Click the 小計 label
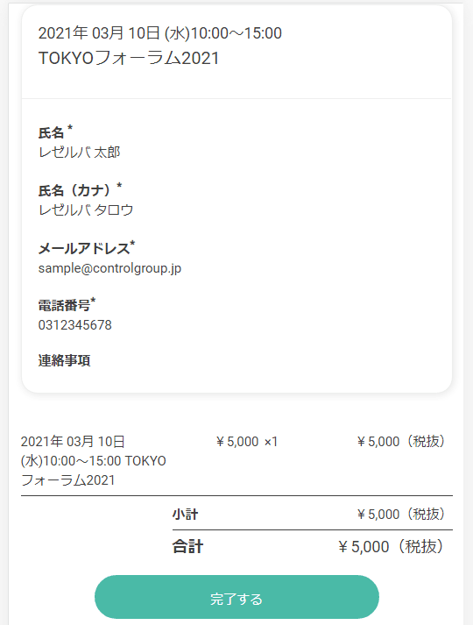 tap(185, 515)
